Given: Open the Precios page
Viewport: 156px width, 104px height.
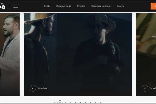Looking at the screenshot, I should tap(81, 6).
